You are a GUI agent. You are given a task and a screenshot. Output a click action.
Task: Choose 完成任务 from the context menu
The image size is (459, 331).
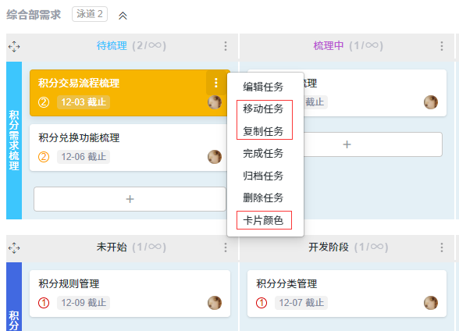tap(263, 153)
